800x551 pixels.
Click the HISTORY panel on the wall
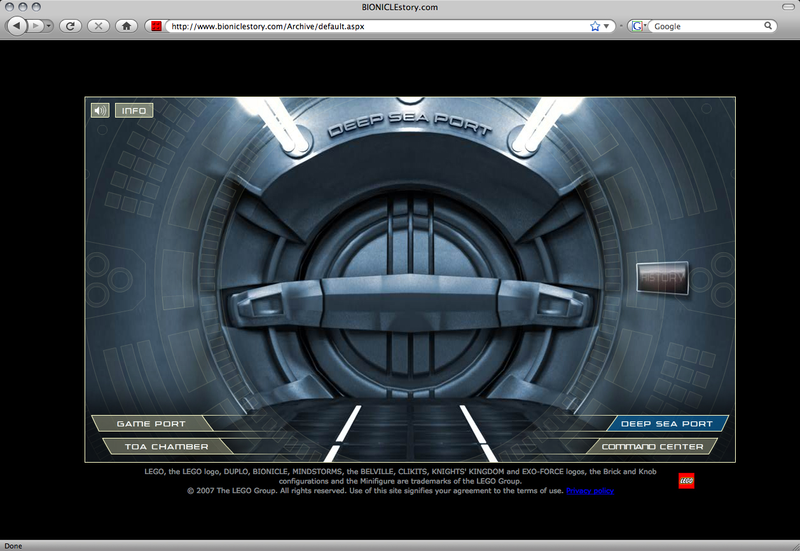click(x=663, y=278)
